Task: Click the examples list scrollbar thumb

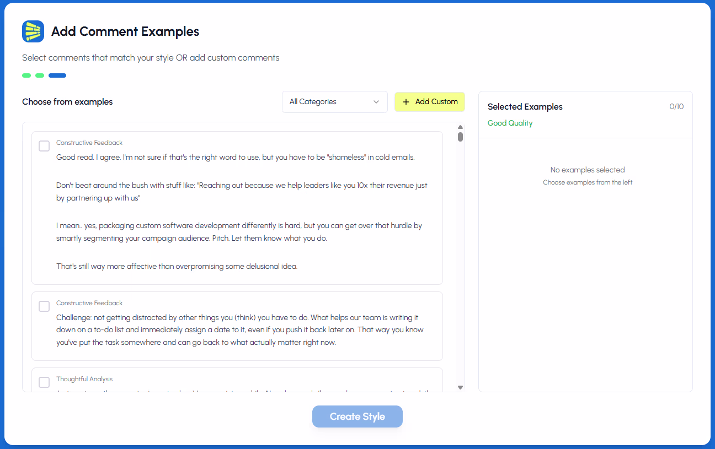Action: click(460, 138)
